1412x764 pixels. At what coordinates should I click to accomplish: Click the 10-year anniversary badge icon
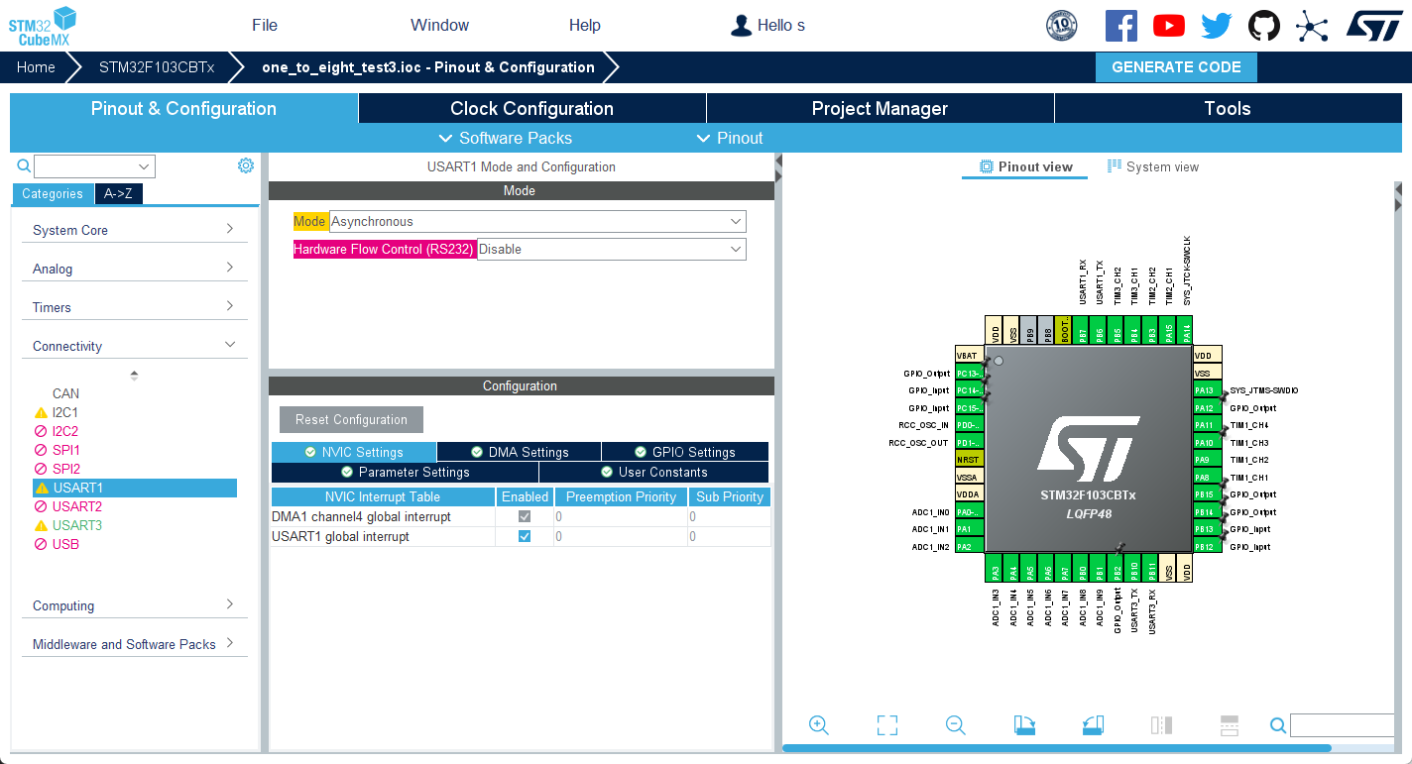click(1062, 26)
